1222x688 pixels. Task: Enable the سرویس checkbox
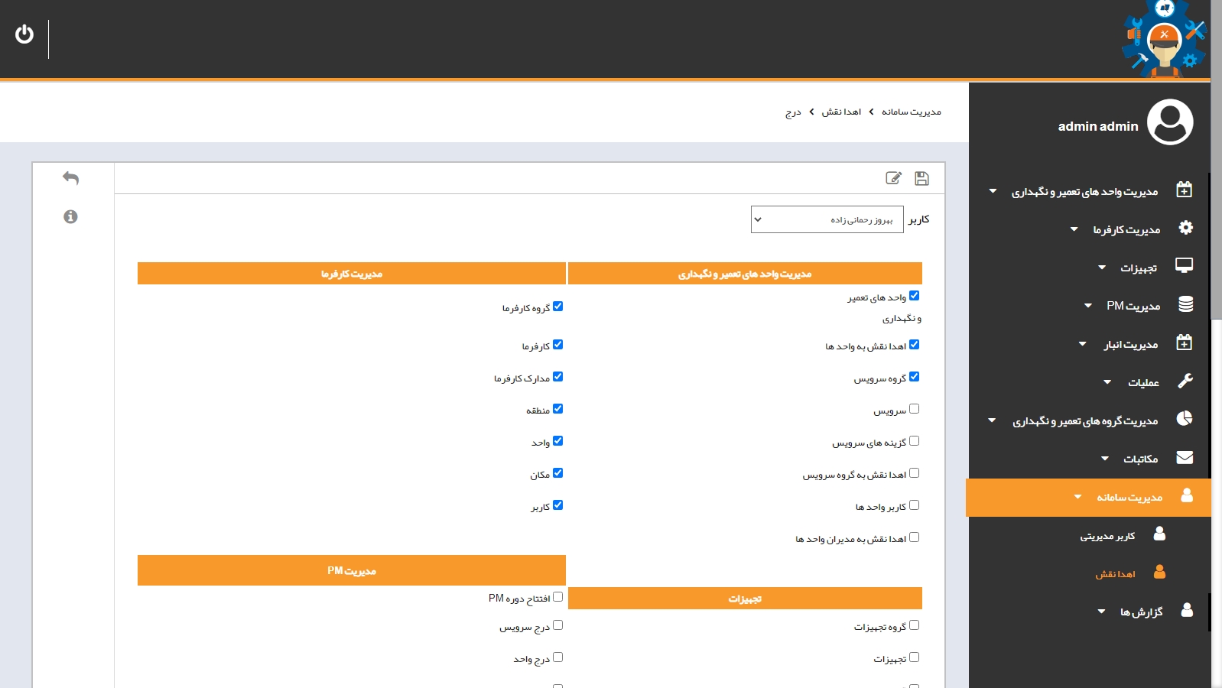914,409
